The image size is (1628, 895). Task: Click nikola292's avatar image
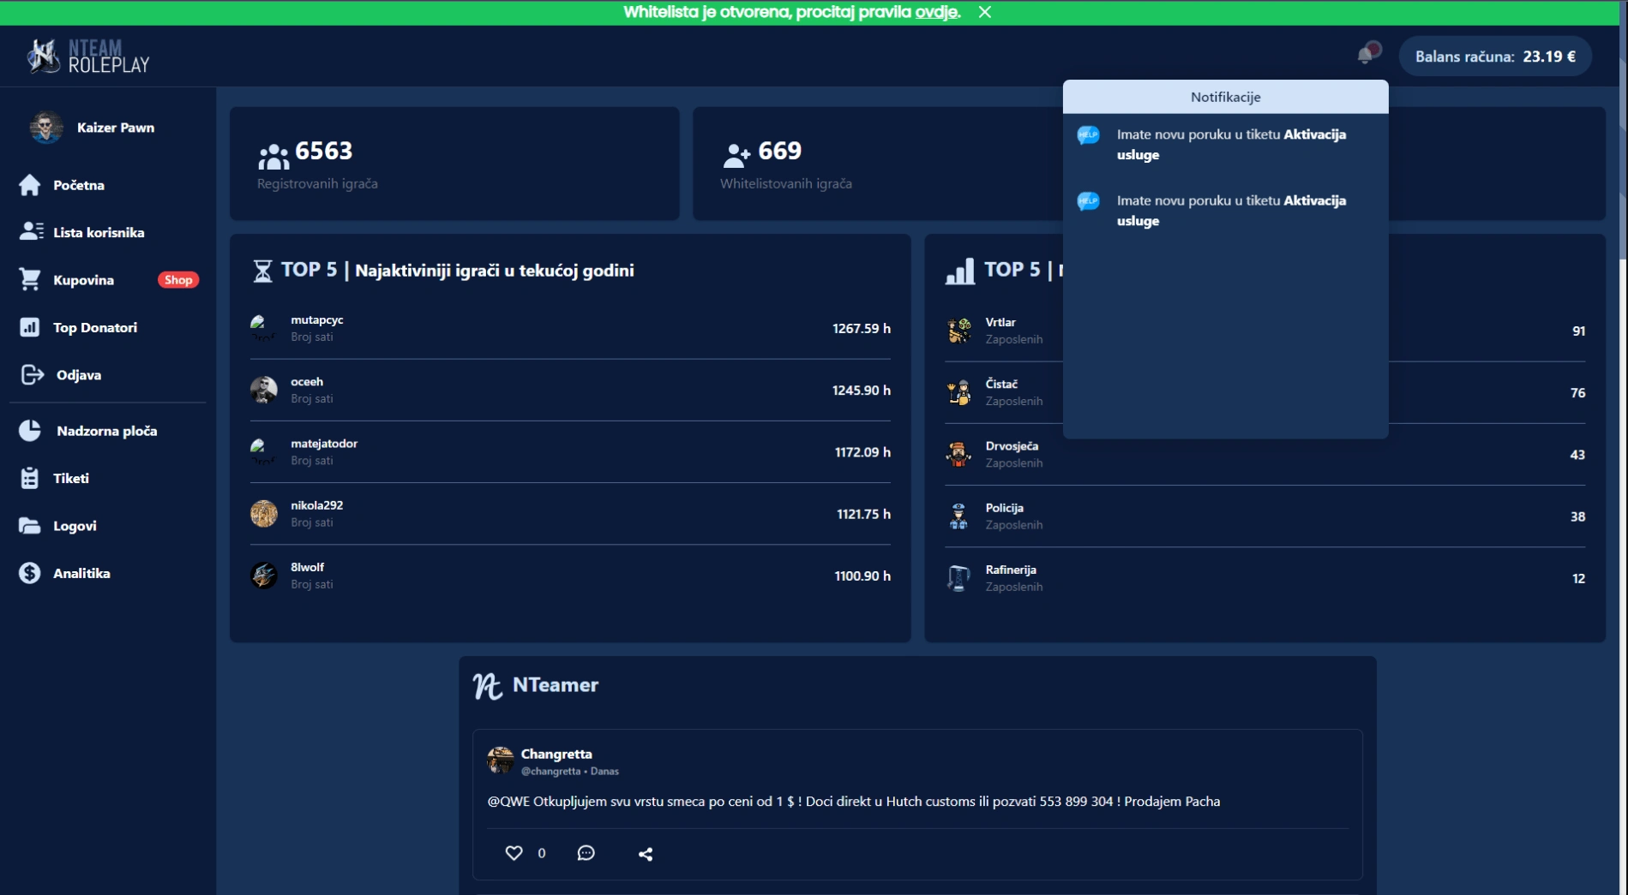pos(263,514)
